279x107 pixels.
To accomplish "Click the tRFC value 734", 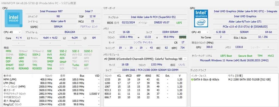I will [x=182, y=48].
